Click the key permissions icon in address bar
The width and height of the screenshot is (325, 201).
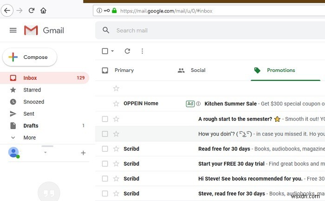107,10
